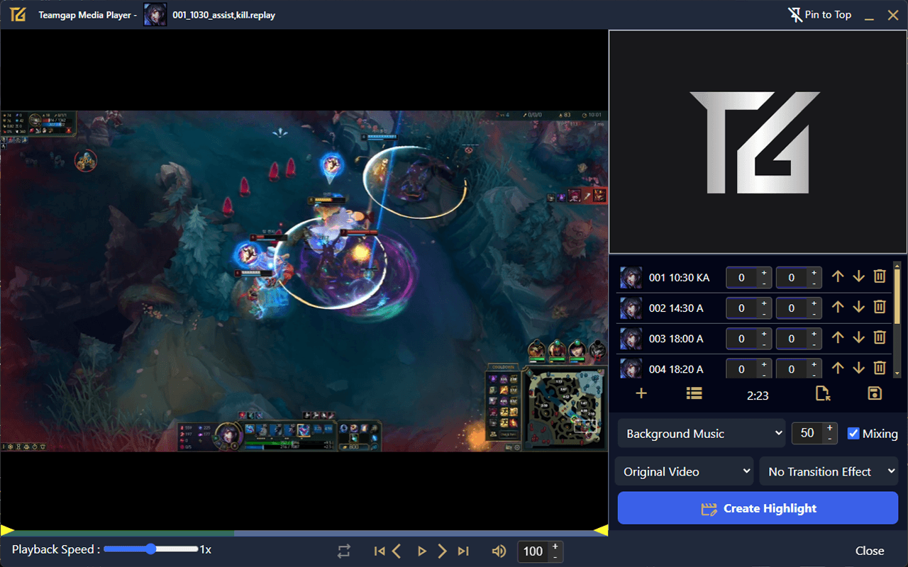Click the Teamgap logo in title bar

[18, 14]
